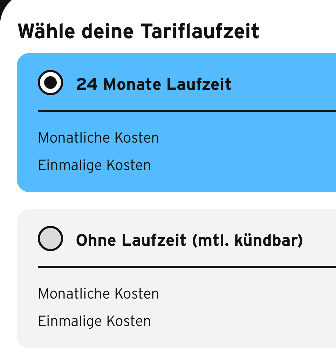Click the "Wähle deine Tariflaufzeit" heading

[138, 32]
